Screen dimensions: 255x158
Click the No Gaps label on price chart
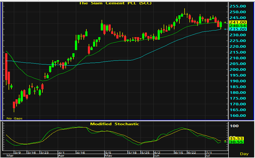click(x=14, y=118)
